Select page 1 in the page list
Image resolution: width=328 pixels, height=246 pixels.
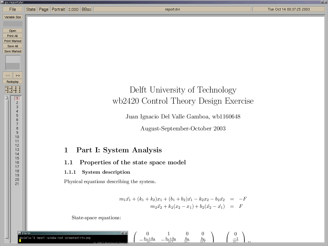point(17,98)
